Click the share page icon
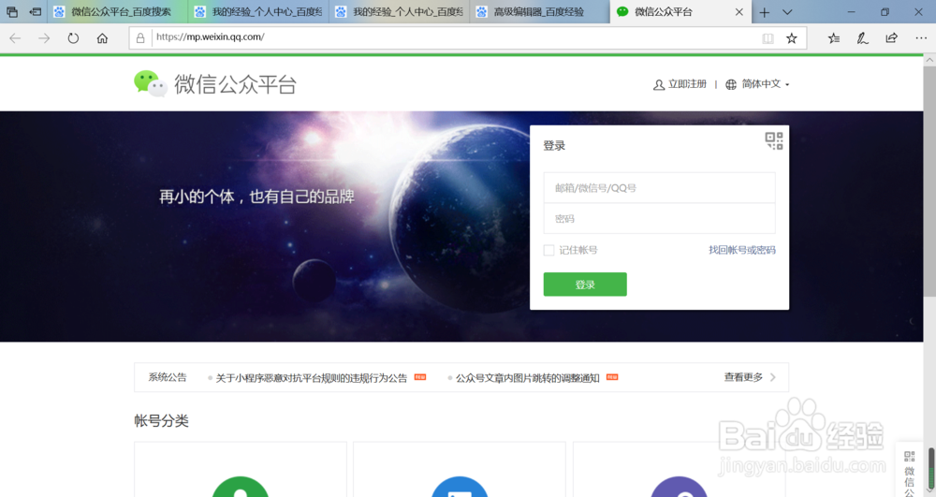 pyautogui.click(x=891, y=38)
